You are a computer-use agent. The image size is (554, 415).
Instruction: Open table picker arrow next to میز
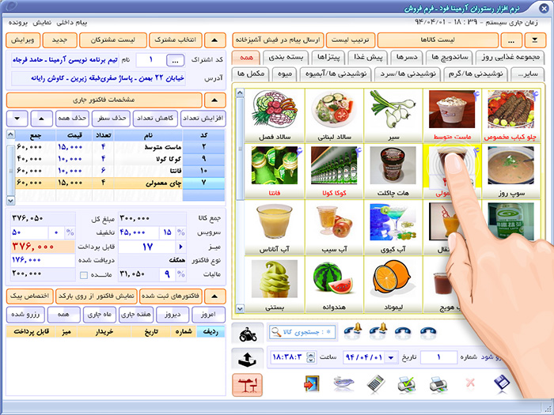point(181,247)
